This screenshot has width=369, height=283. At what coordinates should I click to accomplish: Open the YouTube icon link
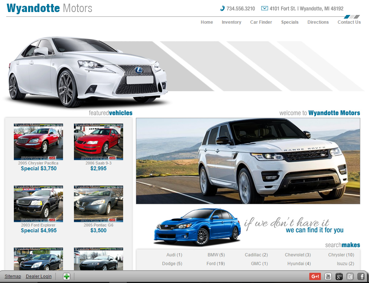click(328, 276)
